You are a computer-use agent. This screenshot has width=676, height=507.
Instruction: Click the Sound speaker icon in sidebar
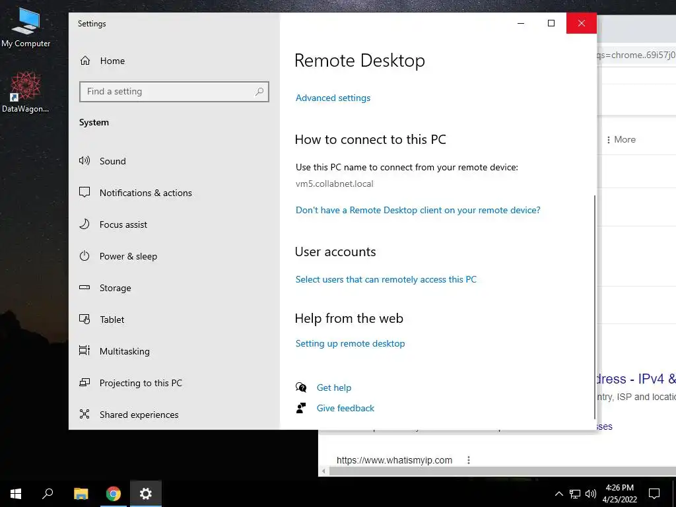84,161
